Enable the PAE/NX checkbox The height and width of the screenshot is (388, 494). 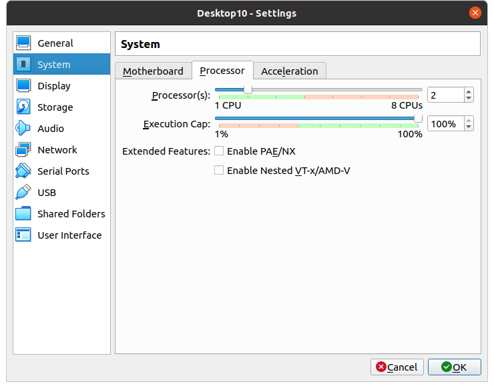(x=219, y=151)
